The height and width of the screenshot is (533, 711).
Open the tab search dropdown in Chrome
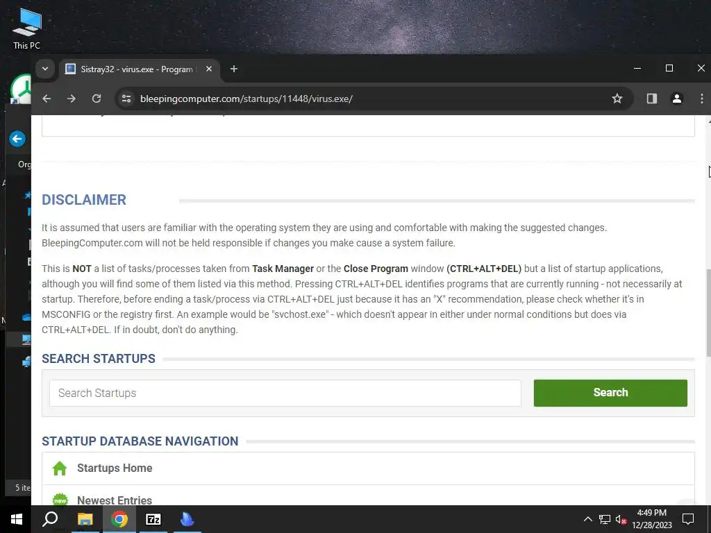[x=45, y=69]
